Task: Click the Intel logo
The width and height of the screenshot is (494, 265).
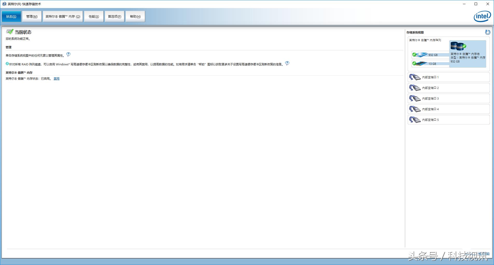Action: (482, 17)
